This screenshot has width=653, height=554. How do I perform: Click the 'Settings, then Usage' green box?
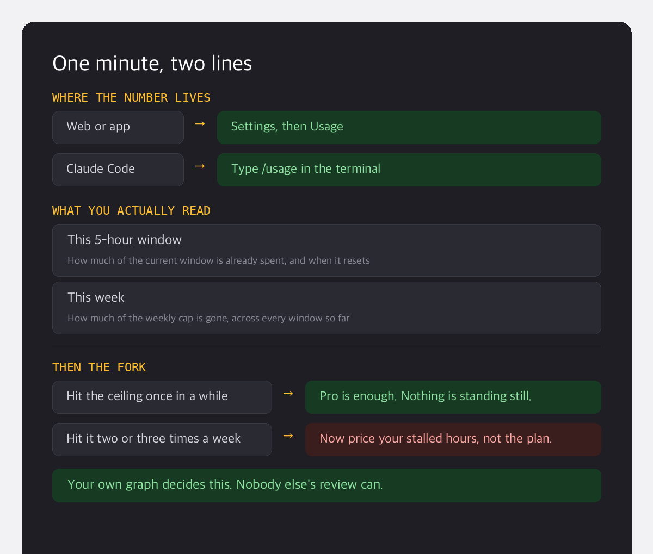click(x=409, y=127)
